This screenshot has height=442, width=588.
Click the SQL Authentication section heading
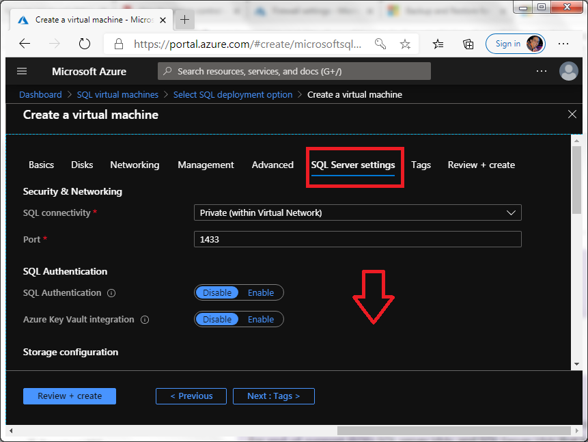65,271
